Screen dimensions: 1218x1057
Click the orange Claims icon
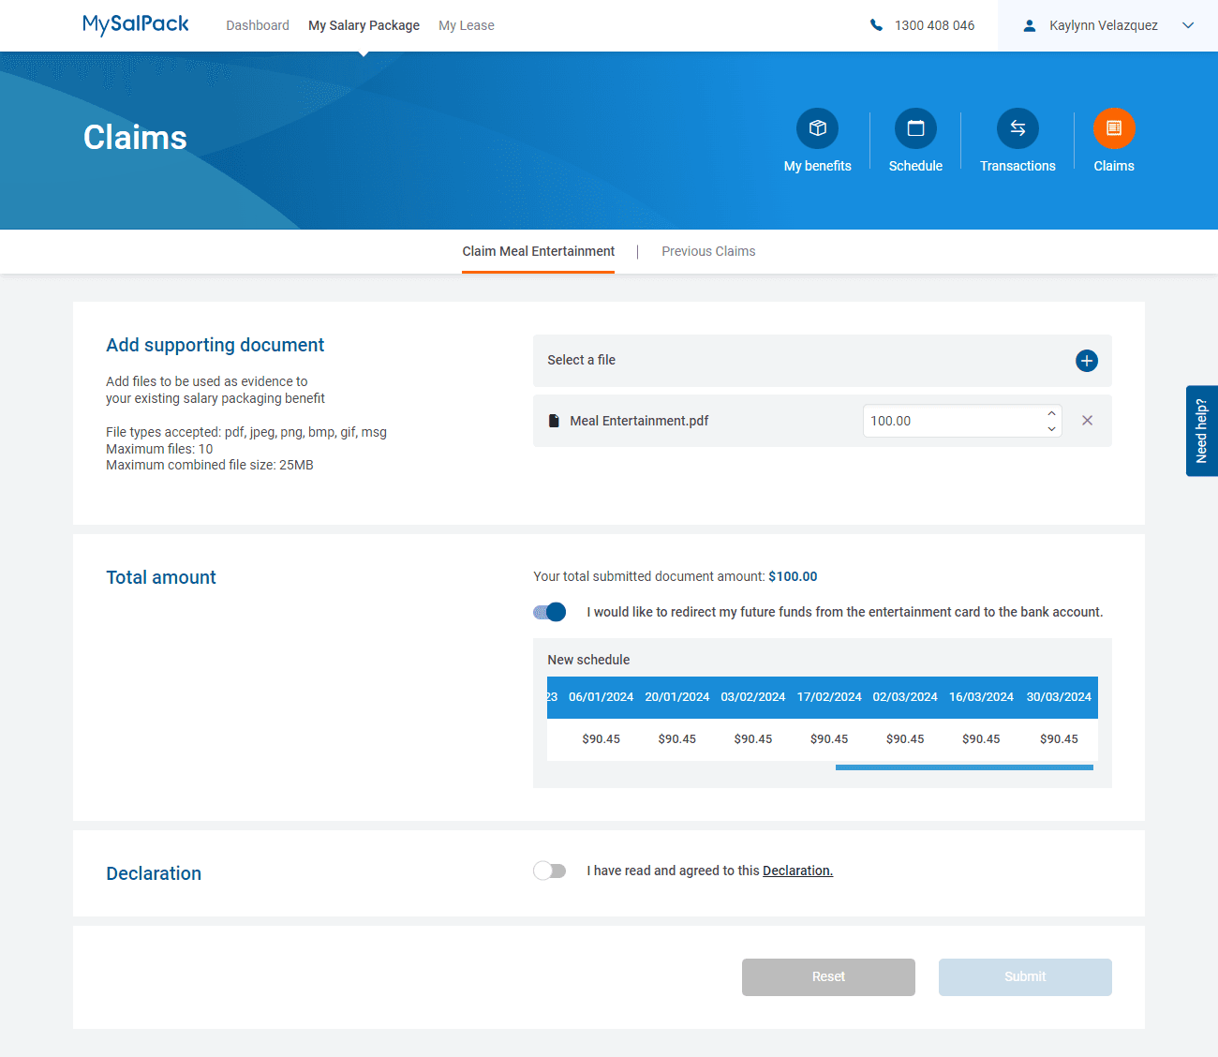pos(1114,128)
